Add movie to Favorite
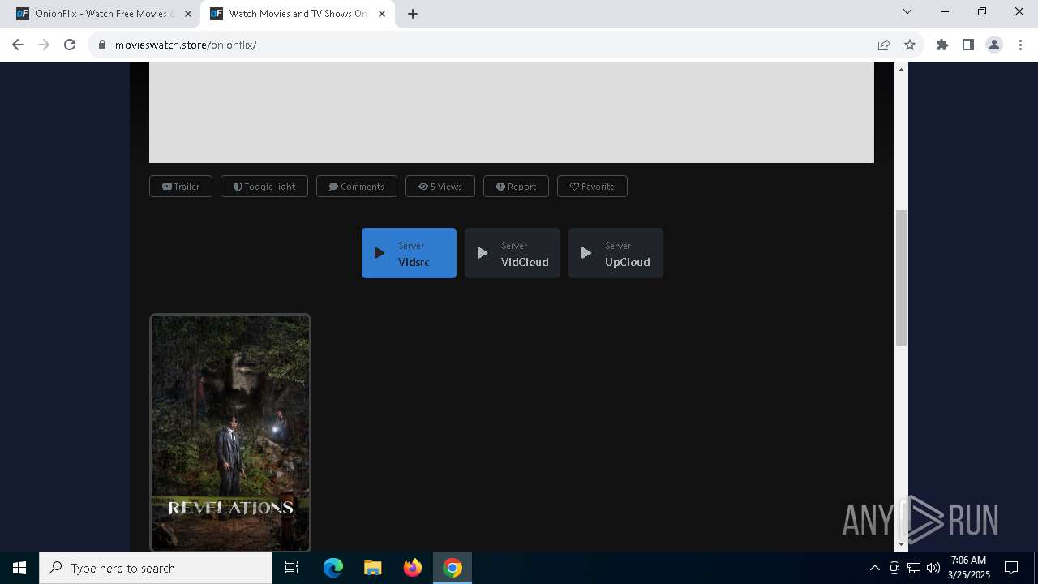The width and height of the screenshot is (1038, 584). point(592,187)
